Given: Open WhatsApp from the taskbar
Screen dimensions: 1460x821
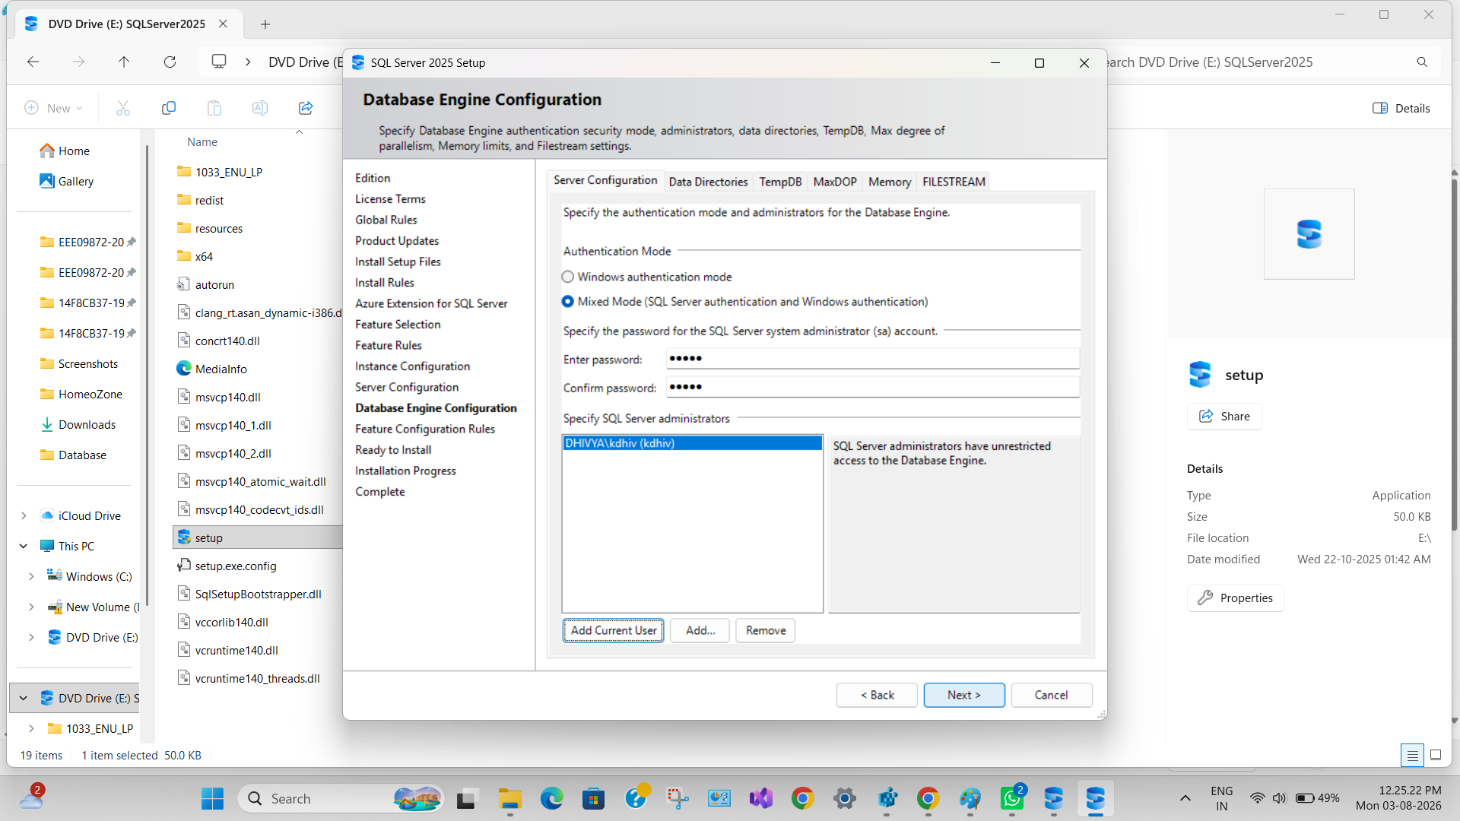Looking at the screenshot, I should [x=1012, y=799].
